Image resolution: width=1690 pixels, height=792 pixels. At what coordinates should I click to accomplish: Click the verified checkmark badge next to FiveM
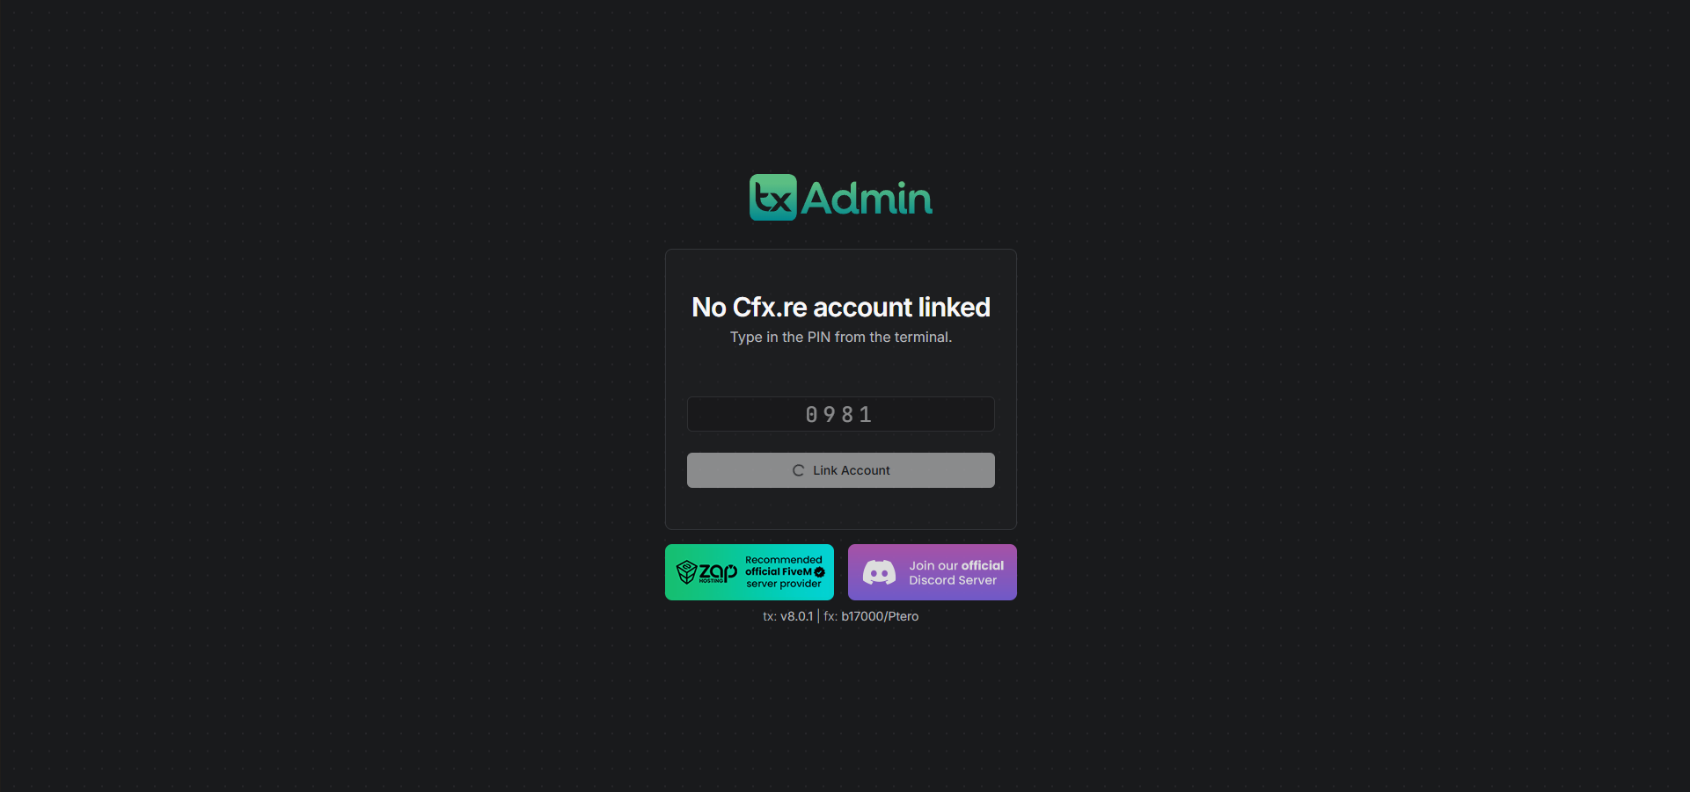(x=820, y=571)
